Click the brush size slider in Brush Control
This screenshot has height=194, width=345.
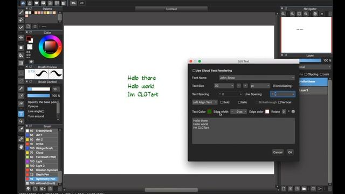click(x=39, y=89)
